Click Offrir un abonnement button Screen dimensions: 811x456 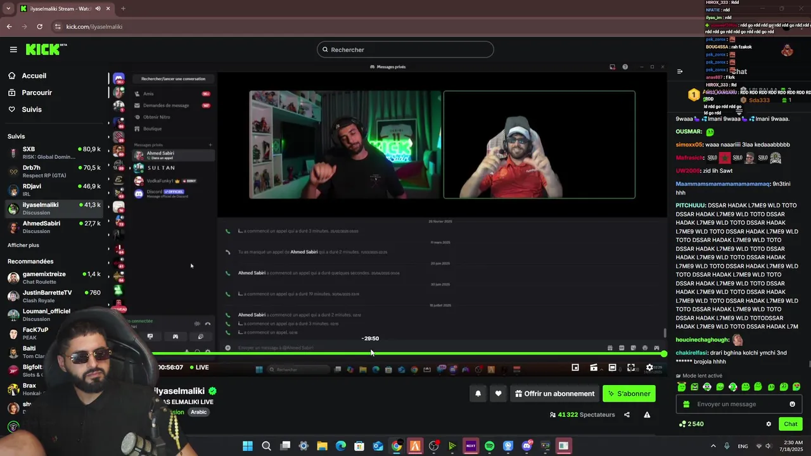coord(555,393)
